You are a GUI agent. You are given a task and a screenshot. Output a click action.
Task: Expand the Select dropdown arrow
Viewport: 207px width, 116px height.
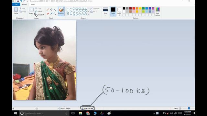[31, 15]
